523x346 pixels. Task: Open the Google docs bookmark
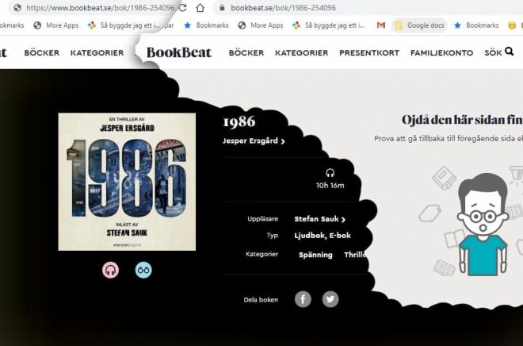point(419,25)
